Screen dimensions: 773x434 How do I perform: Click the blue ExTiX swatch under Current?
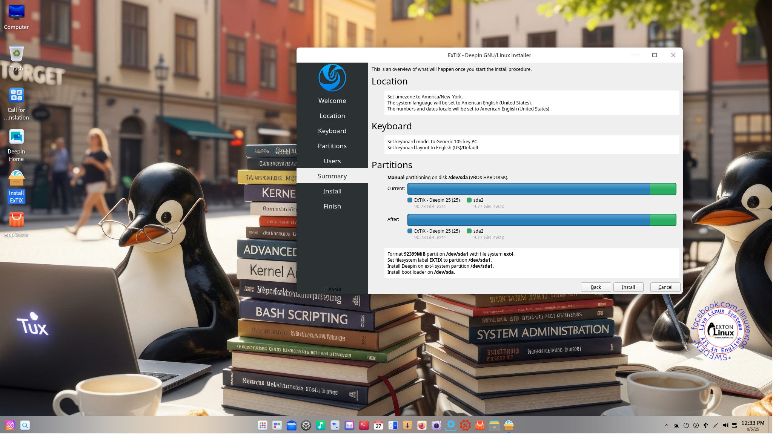(410, 200)
